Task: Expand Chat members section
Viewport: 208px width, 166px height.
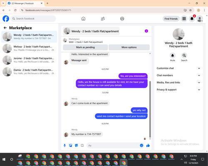Action: click(x=178, y=76)
